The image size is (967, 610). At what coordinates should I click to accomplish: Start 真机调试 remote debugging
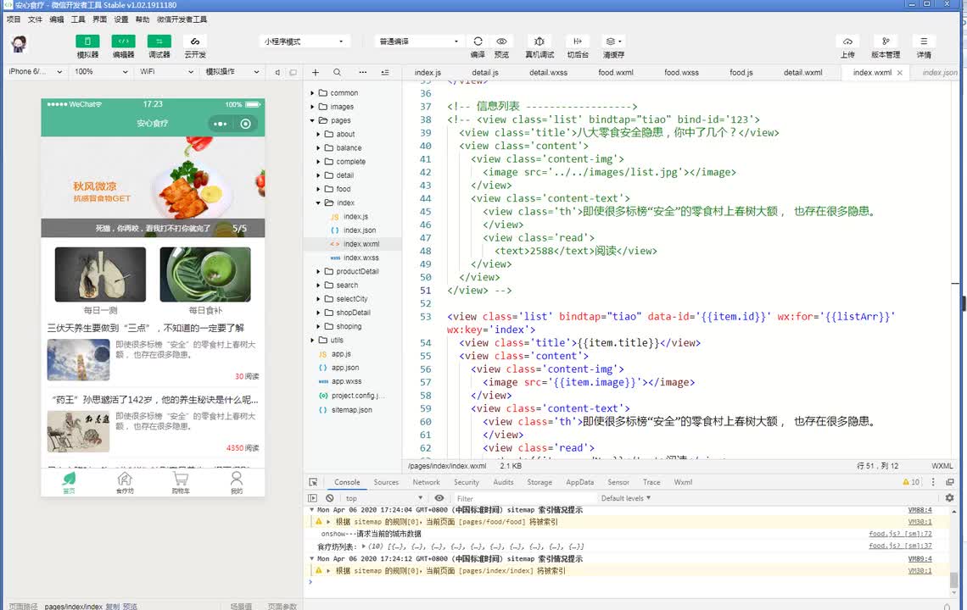(539, 42)
